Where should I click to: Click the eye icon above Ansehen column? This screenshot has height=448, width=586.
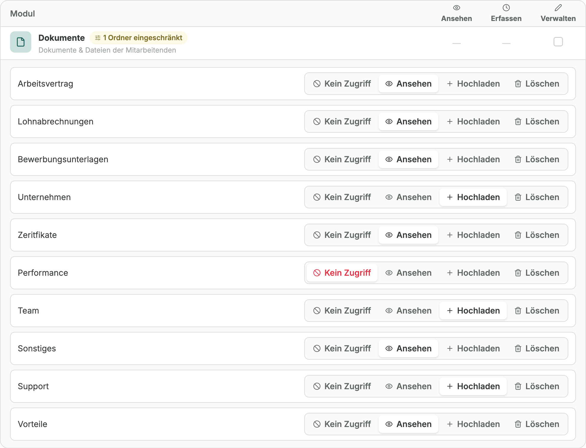click(457, 8)
